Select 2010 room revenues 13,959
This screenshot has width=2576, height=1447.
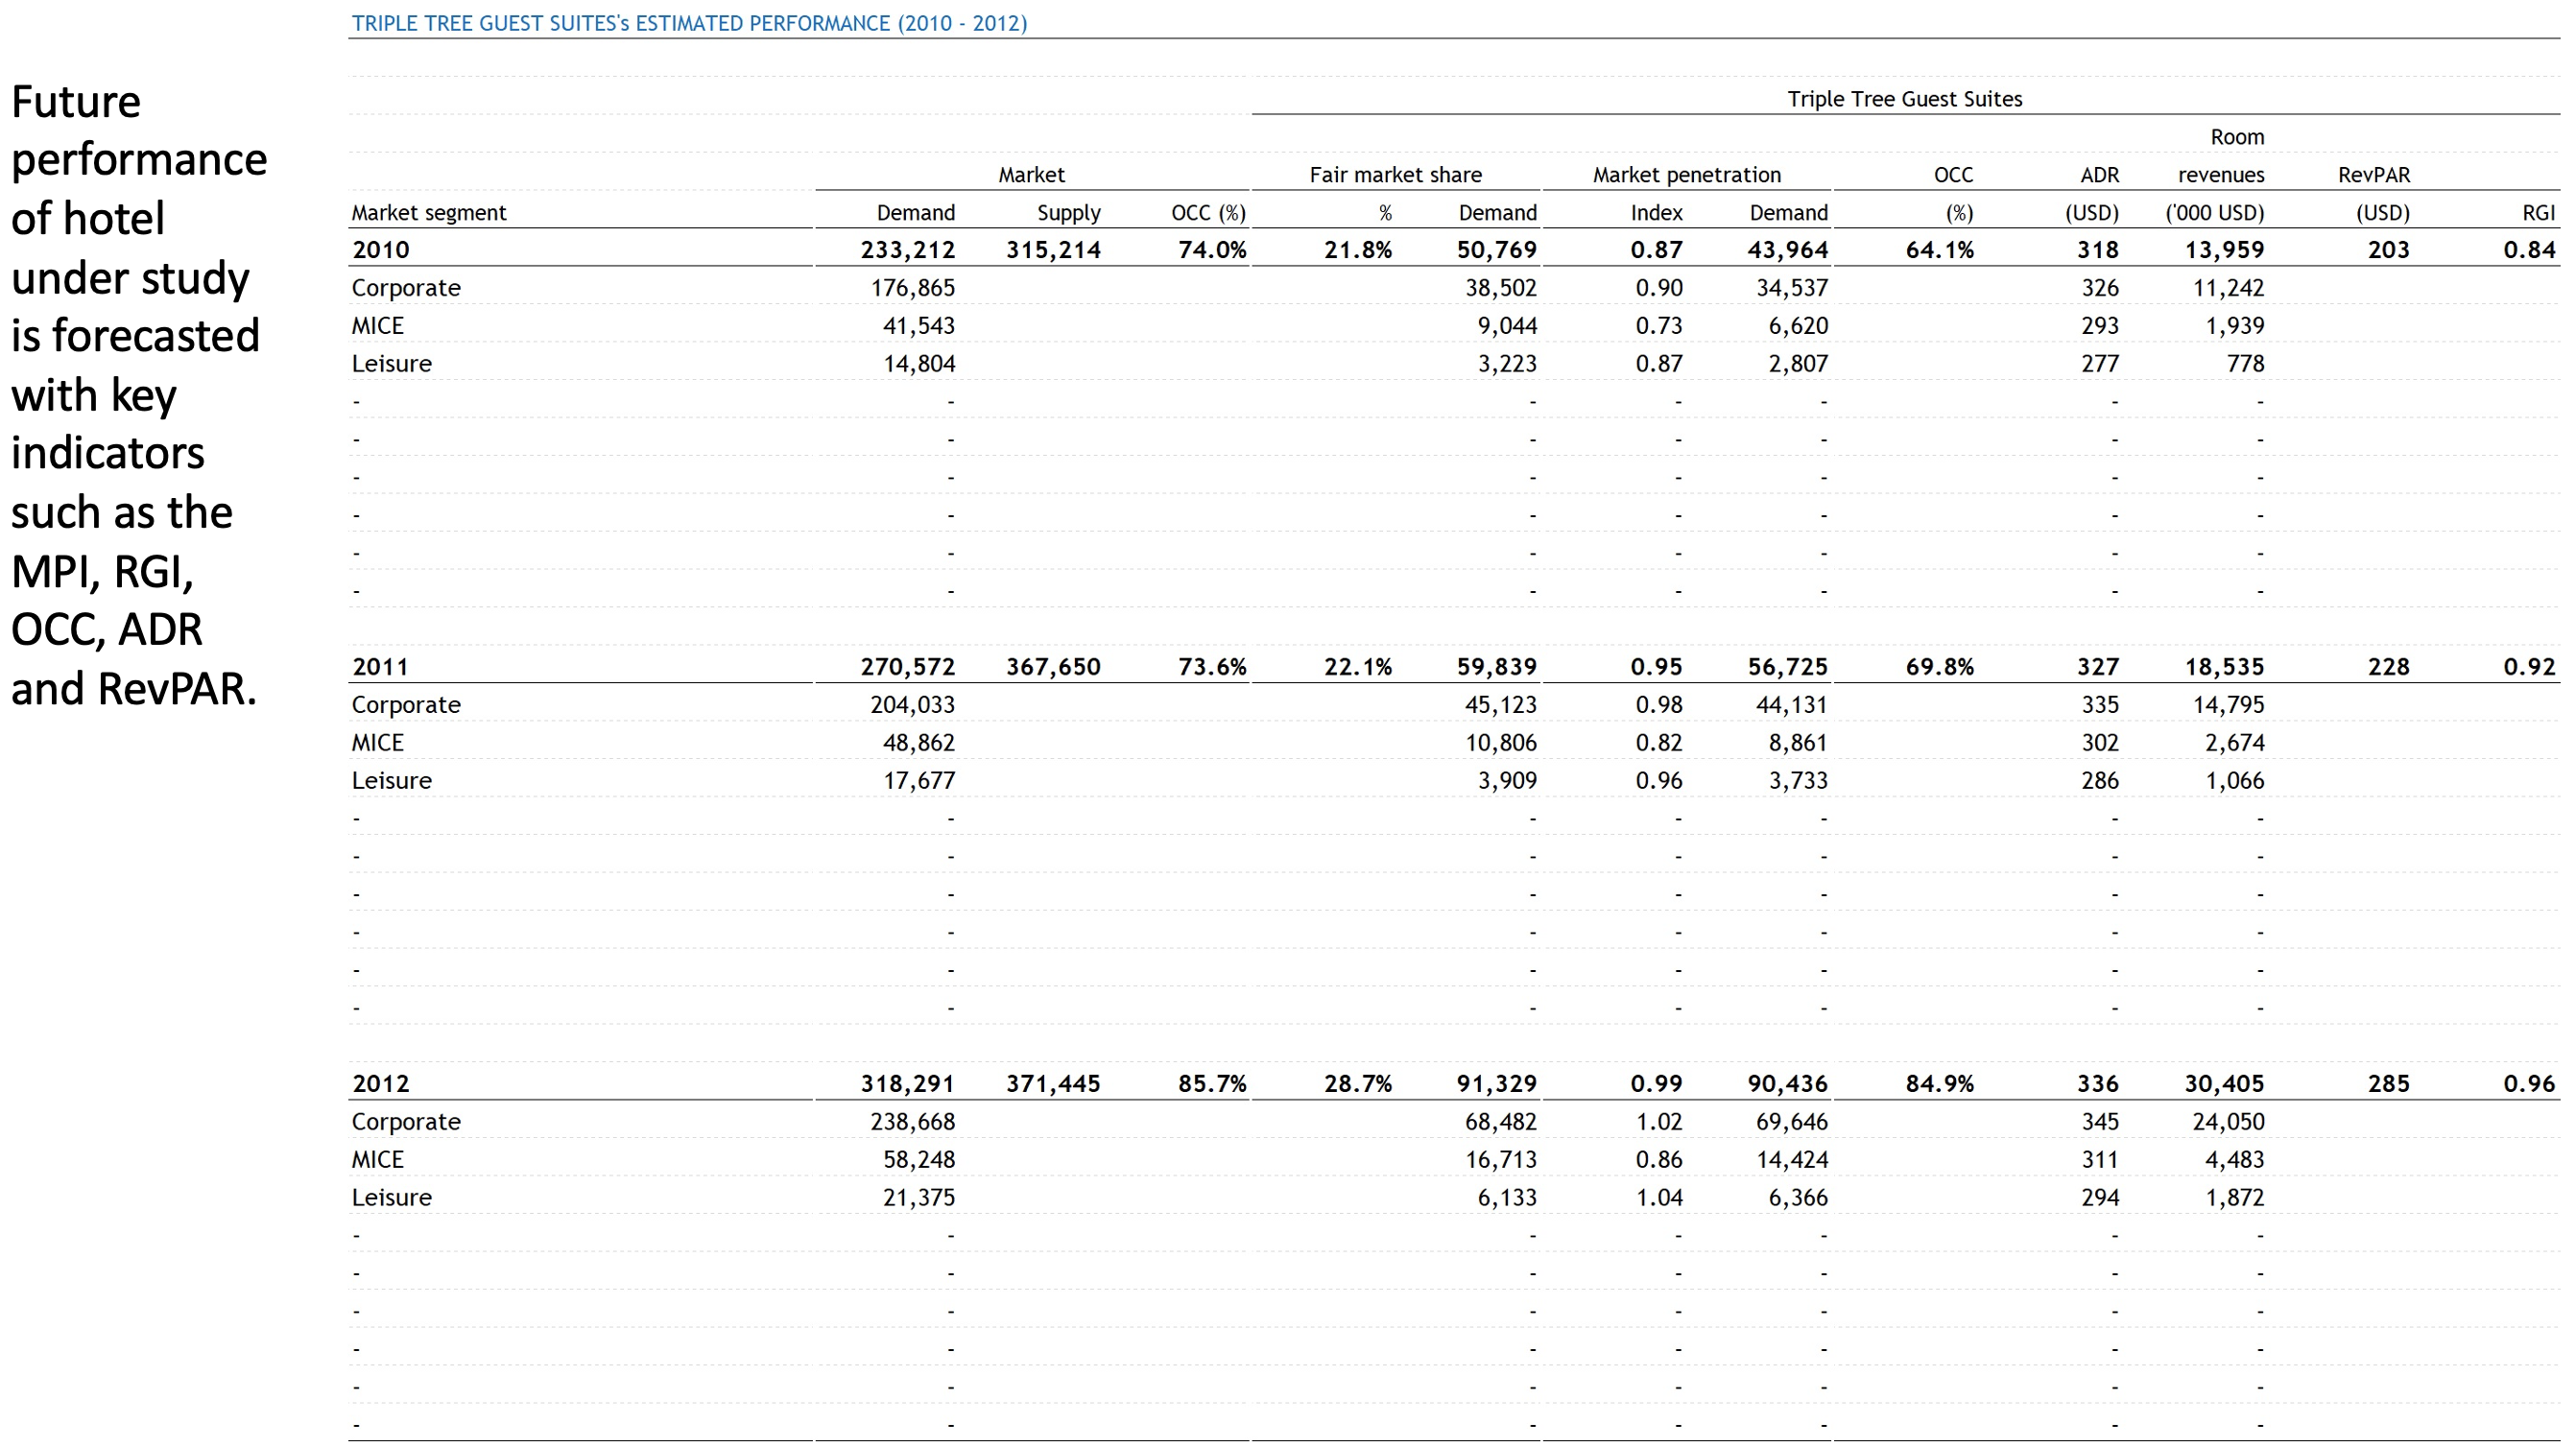[x=2224, y=250]
